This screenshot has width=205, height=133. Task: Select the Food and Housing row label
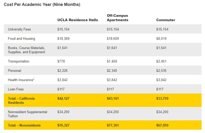point(21,38)
